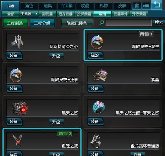Equip the 魔鲲灵戒-狂暴 ring
Viewport: 165px width, 156px height.
14,89
